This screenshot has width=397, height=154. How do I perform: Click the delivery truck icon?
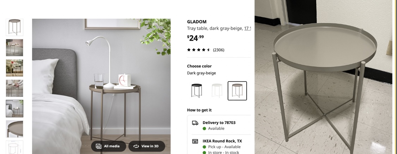195,123
